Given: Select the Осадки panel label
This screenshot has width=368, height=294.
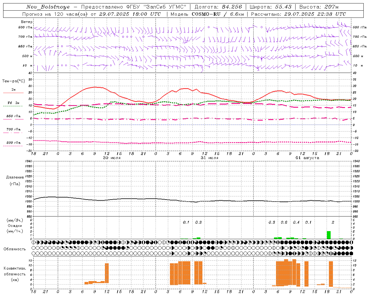Looking at the screenshot, I should [x=15, y=226].
